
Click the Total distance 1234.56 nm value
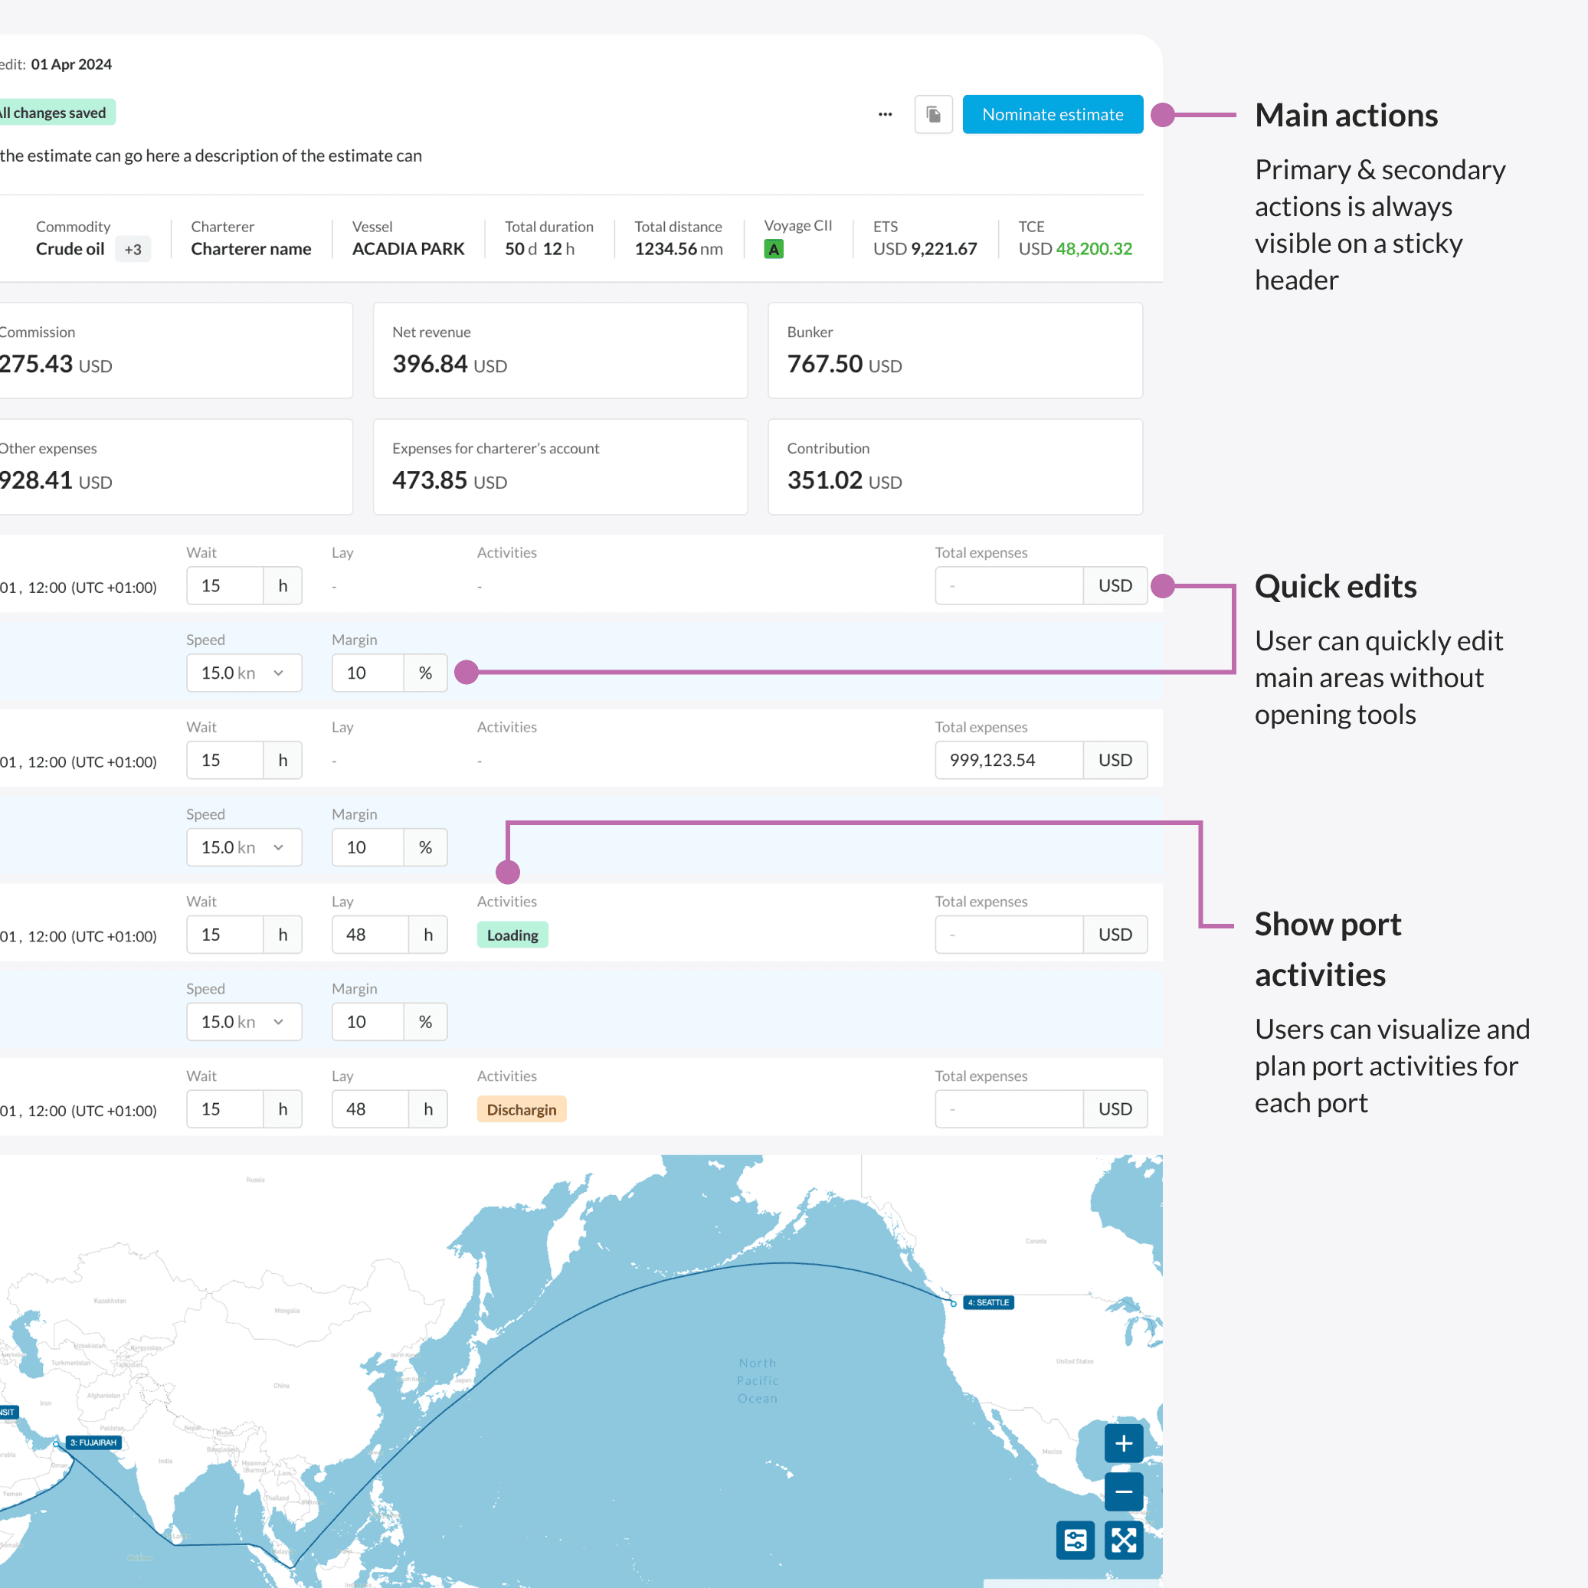click(678, 249)
